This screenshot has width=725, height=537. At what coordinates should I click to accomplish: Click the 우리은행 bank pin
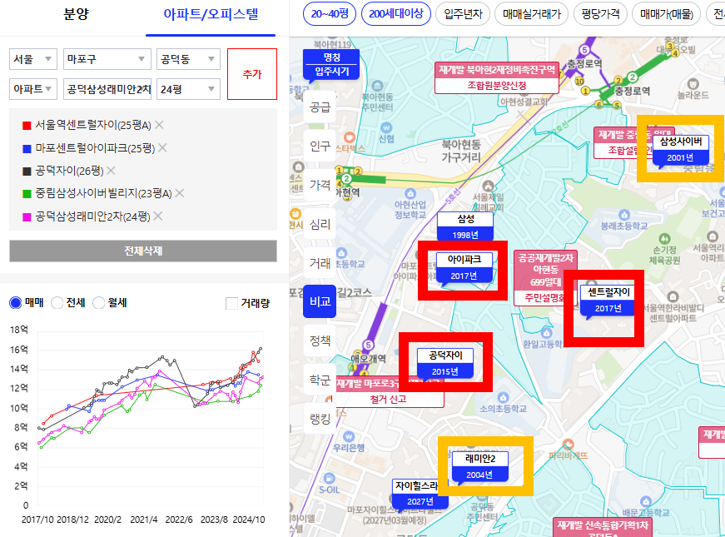point(349,436)
